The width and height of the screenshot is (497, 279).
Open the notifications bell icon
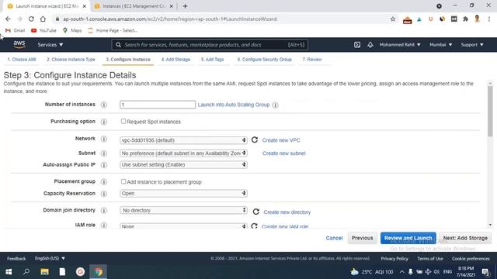tap(370, 45)
